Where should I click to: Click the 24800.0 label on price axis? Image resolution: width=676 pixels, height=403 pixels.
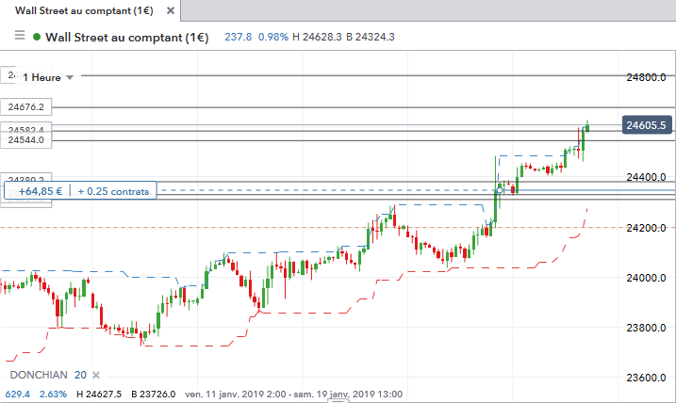647,76
